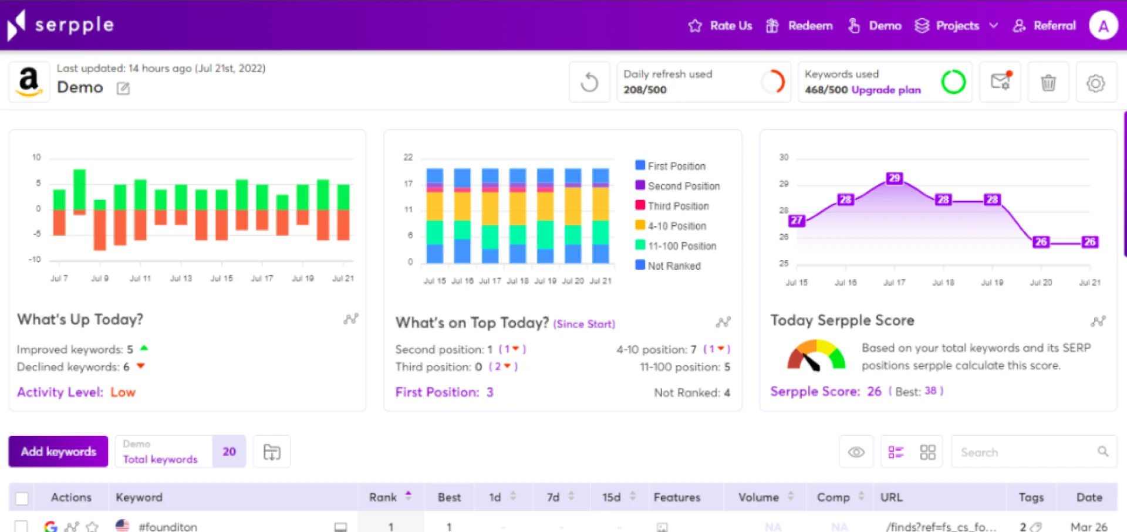The image size is (1127, 532).
Task: Click the folder icon next to Total keywords
Action: click(272, 452)
